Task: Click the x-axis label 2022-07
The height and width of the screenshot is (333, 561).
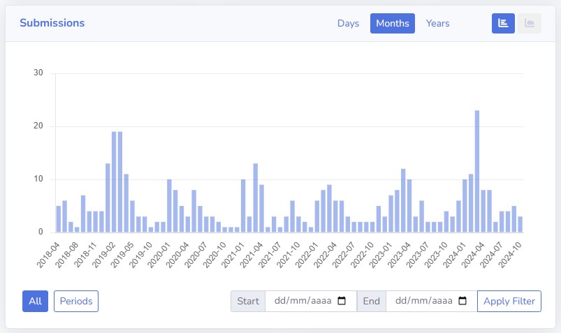Action: [344, 255]
